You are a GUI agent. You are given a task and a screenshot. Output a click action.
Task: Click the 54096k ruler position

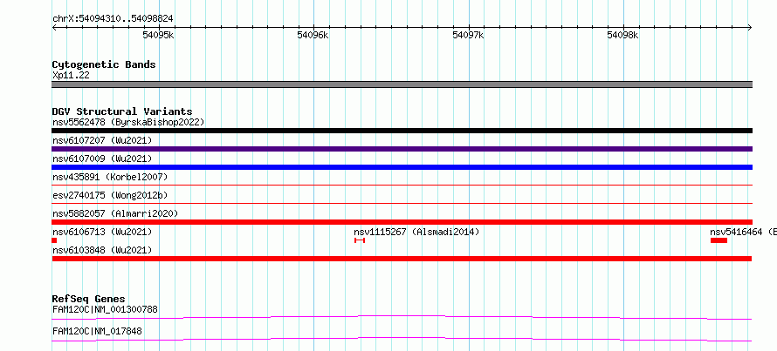click(313, 35)
